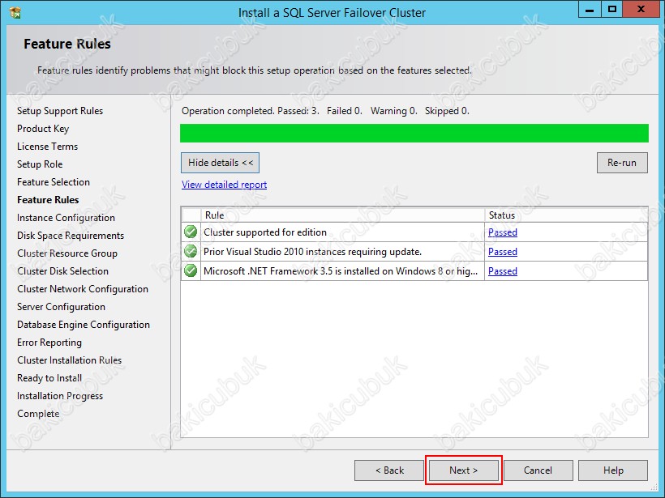This screenshot has height=498, width=665.
Task: Click the Rule column header
Action: [x=343, y=215]
